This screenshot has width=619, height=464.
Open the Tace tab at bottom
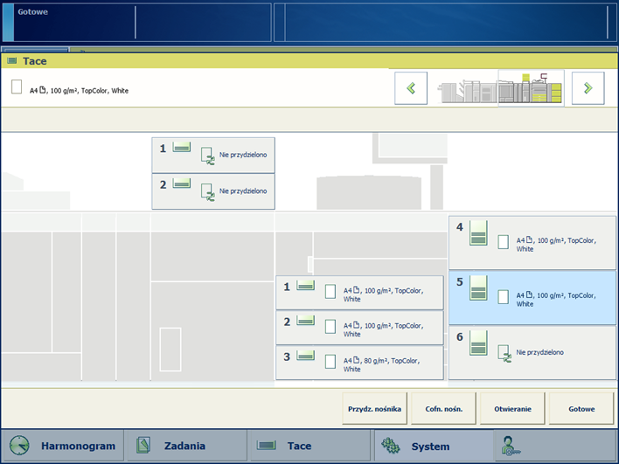[309, 446]
